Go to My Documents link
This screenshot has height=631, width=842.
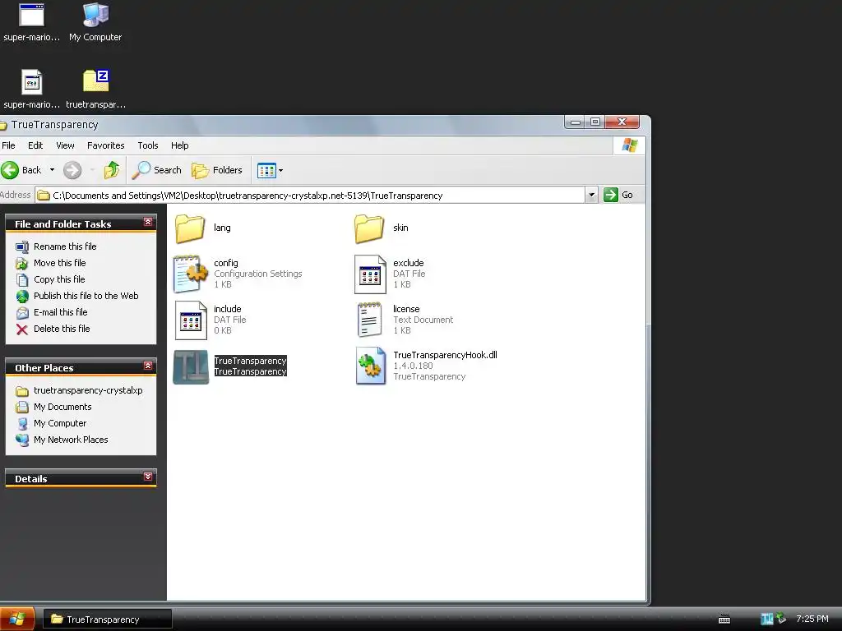pyautogui.click(x=62, y=407)
